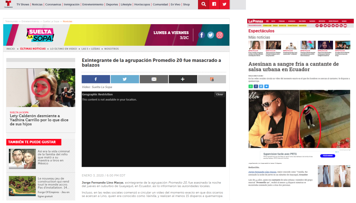This screenshot has width=356, height=203.
Task: Open Telemundo's Facebook icon in the top bar
Action: click(214, 4)
